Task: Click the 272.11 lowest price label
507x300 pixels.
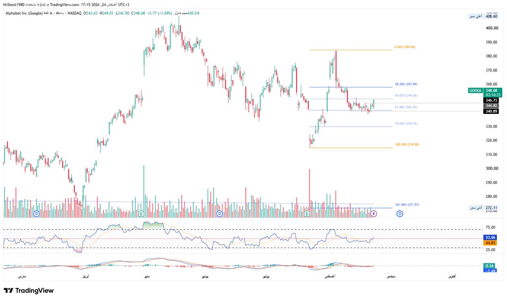Action: (491, 208)
